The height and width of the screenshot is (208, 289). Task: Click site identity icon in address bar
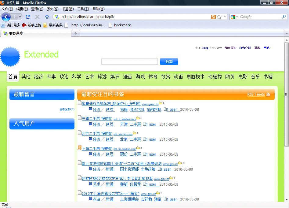[x=57, y=17]
